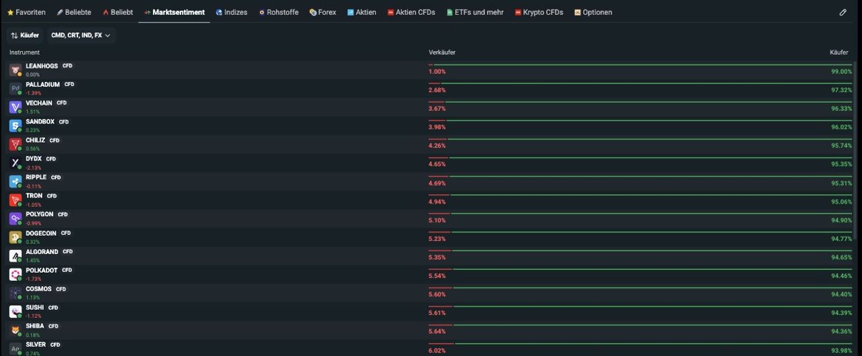Click the PALLADIUM Pd instrument icon
Image resolution: width=862 pixels, height=356 pixels.
(15, 89)
